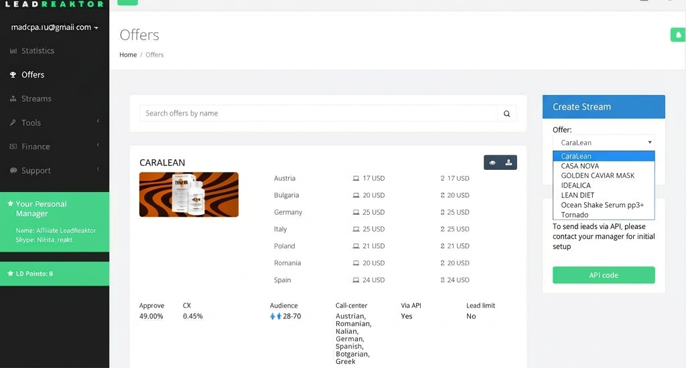Click the Offers trophy icon
The width and height of the screenshot is (686, 368).
pyautogui.click(x=13, y=75)
